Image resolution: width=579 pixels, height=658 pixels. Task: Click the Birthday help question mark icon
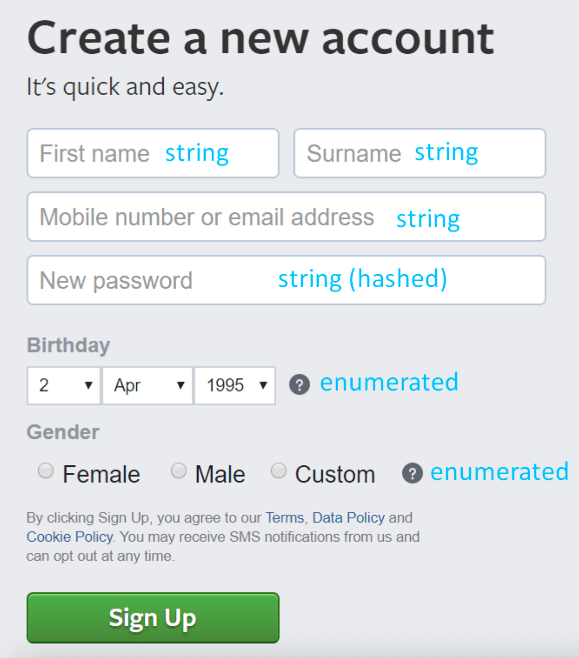click(x=300, y=385)
